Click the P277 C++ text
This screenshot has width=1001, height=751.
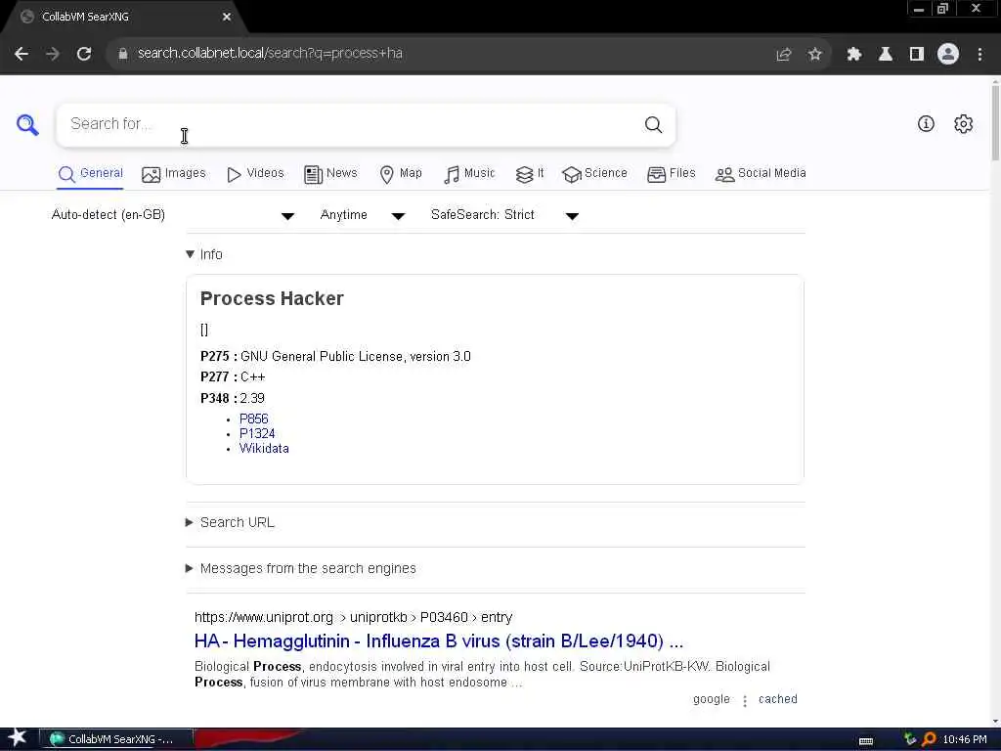(233, 376)
